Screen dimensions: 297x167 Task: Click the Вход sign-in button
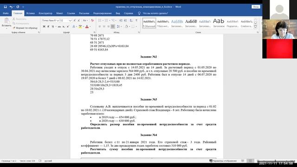pos(256,6)
